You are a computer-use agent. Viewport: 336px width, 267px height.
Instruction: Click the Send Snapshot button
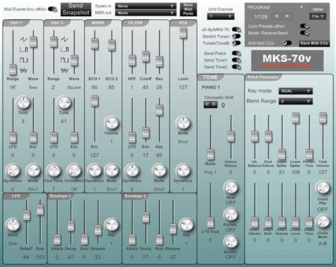tap(76, 9)
